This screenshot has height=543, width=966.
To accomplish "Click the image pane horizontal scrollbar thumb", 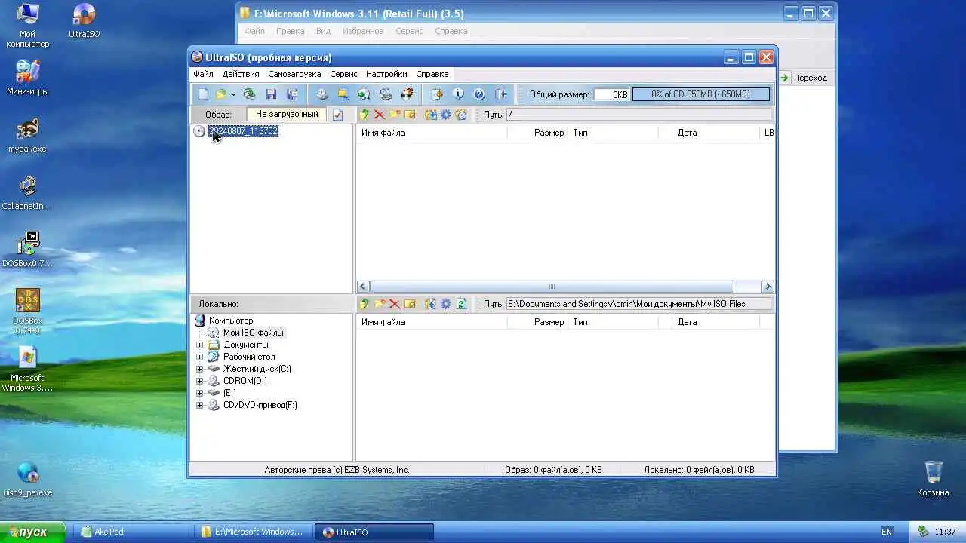I will [552, 287].
